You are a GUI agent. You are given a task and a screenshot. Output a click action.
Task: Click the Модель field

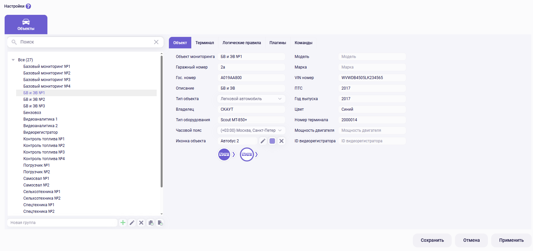tap(372, 57)
